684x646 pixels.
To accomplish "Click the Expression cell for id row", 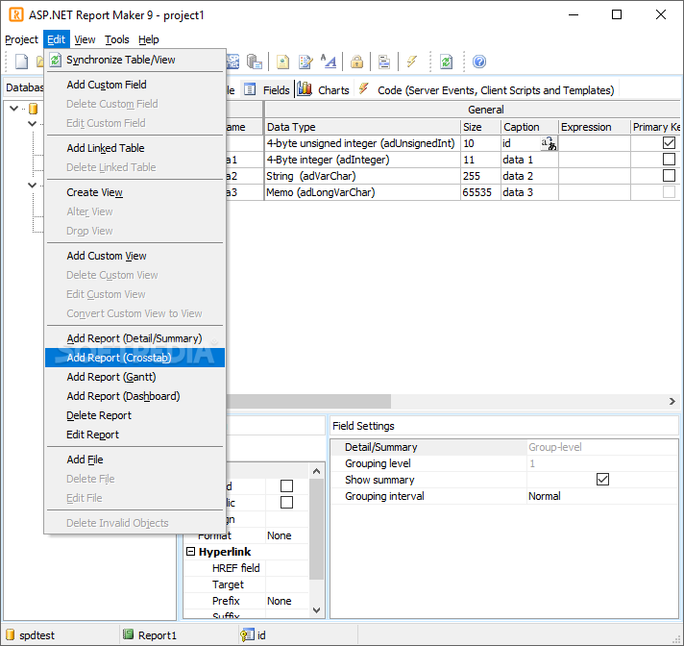I will tap(594, 143).
